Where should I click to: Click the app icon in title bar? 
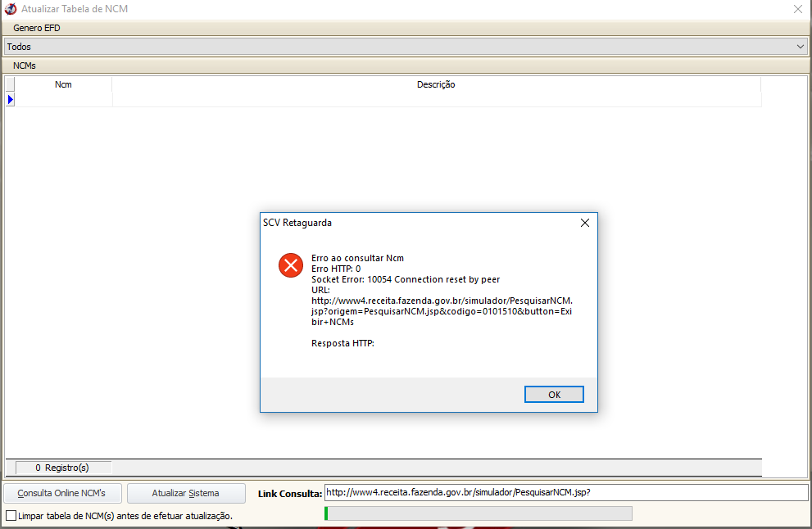[11, 9]
